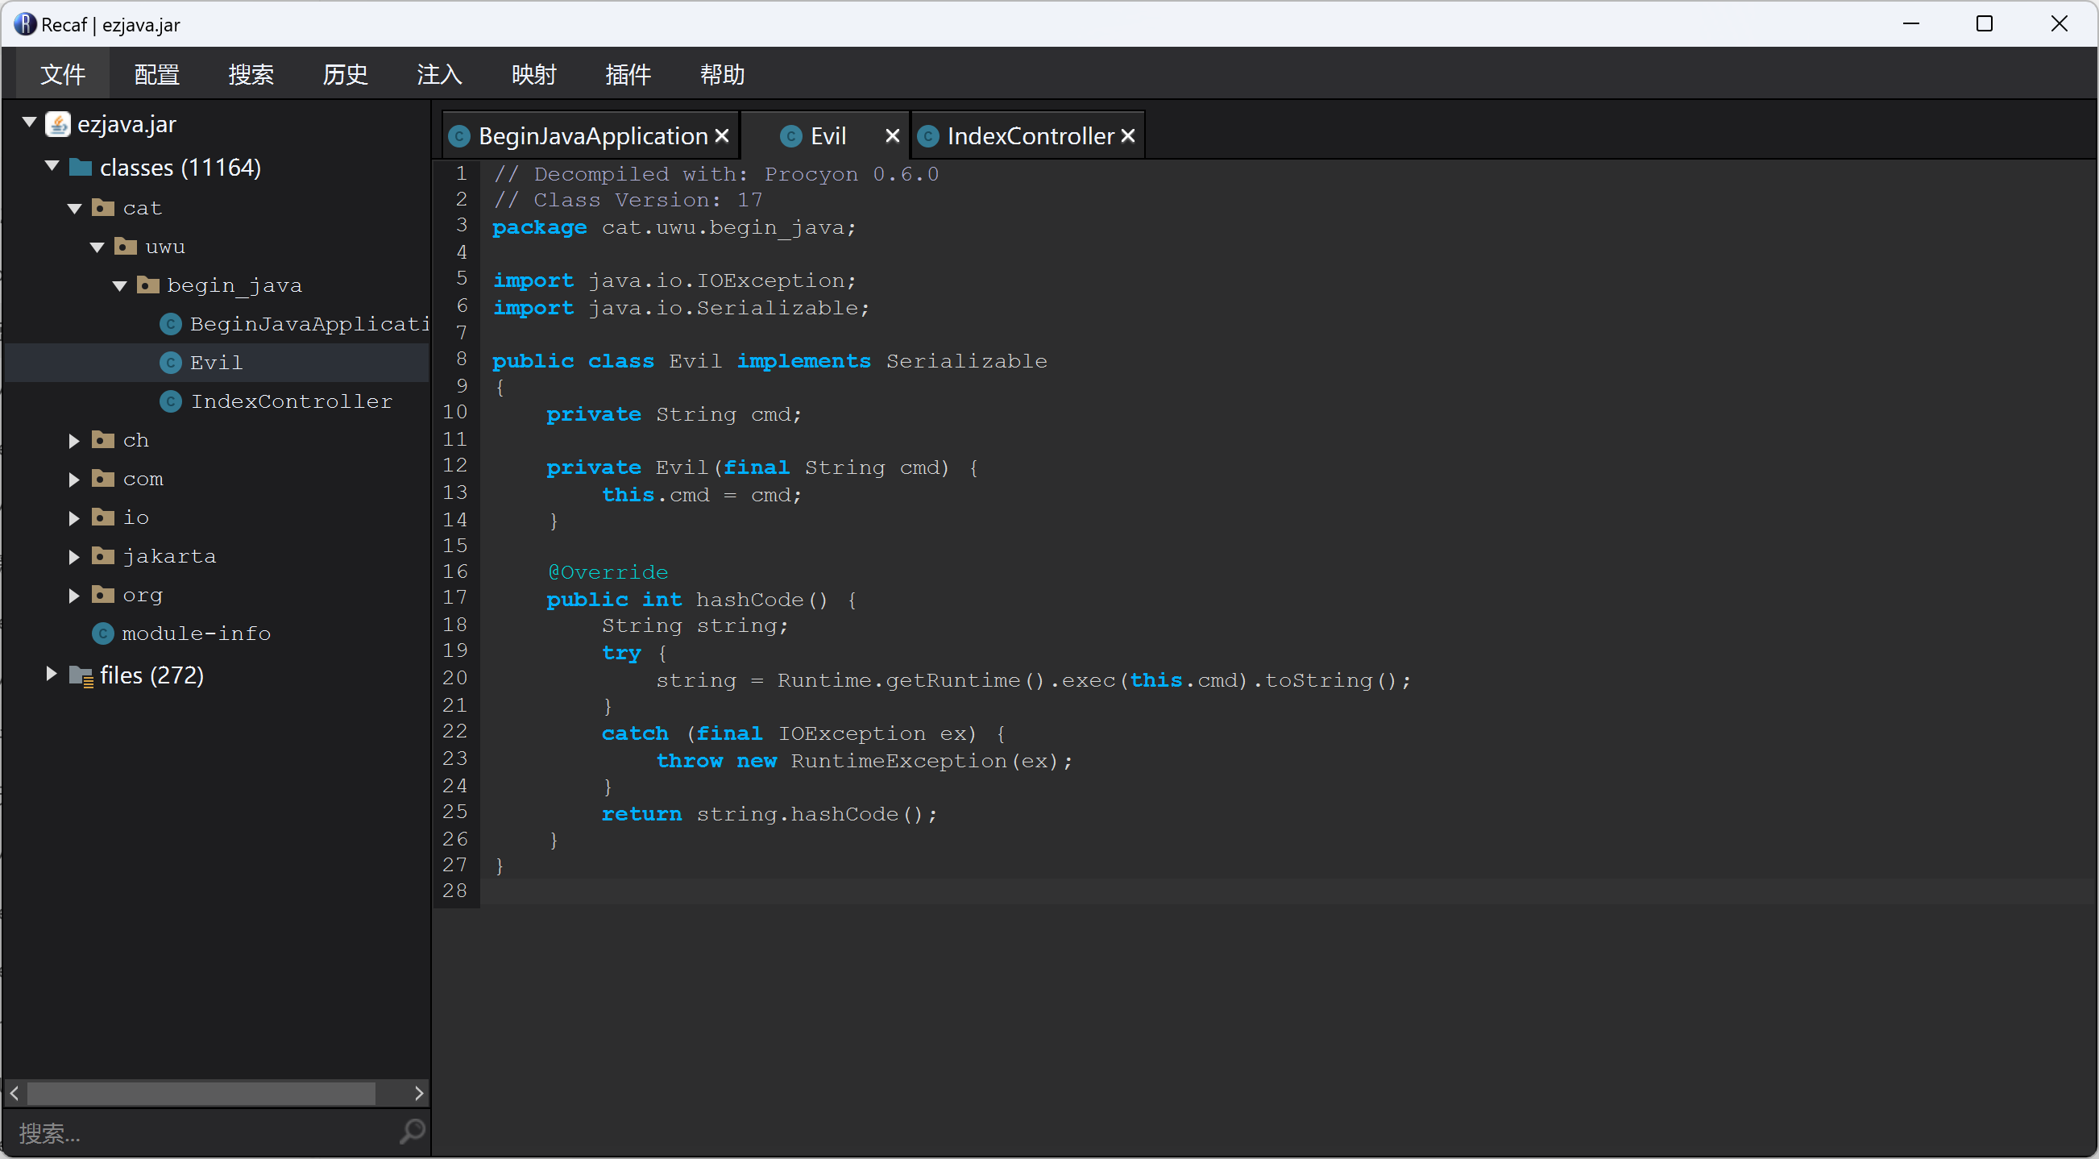Viewport: 2099px width, 1159px height.
Task: Click the classes folder icon in tree
Action: [81, 167]
